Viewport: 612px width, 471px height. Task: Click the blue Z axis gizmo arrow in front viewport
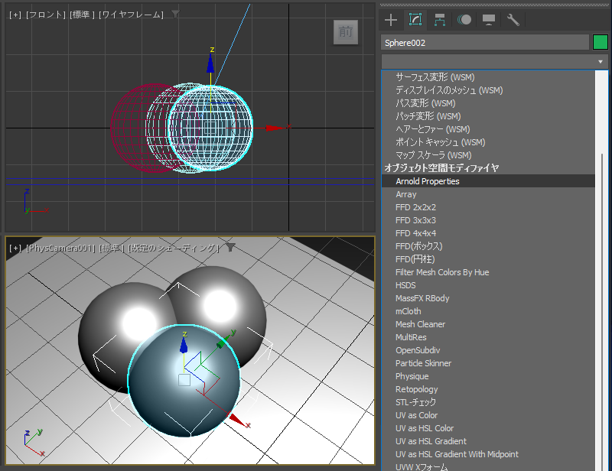coord(210,63)
